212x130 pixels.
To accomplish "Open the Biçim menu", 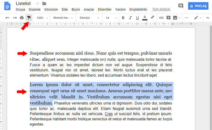I will coord(76,9).
